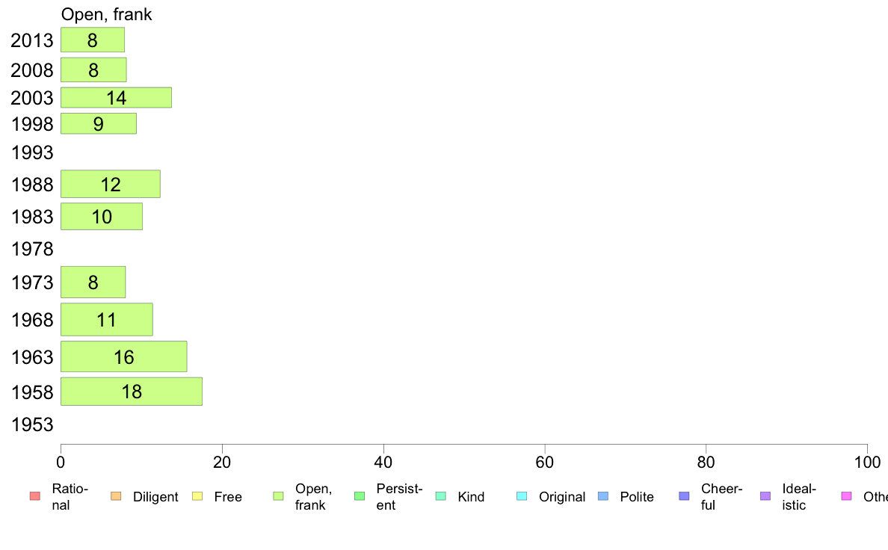The image size is (888, 550).
Task: Select the 1983 bar with value 10
Action: click(102, 217)
